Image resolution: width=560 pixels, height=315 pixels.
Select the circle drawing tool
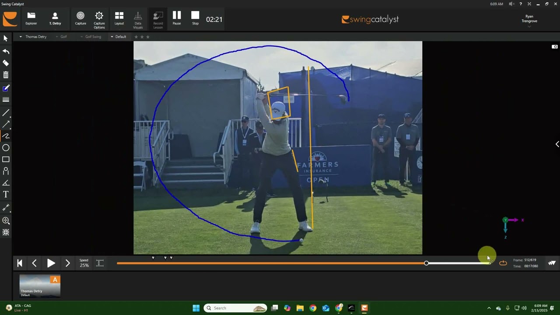[6, 148]
